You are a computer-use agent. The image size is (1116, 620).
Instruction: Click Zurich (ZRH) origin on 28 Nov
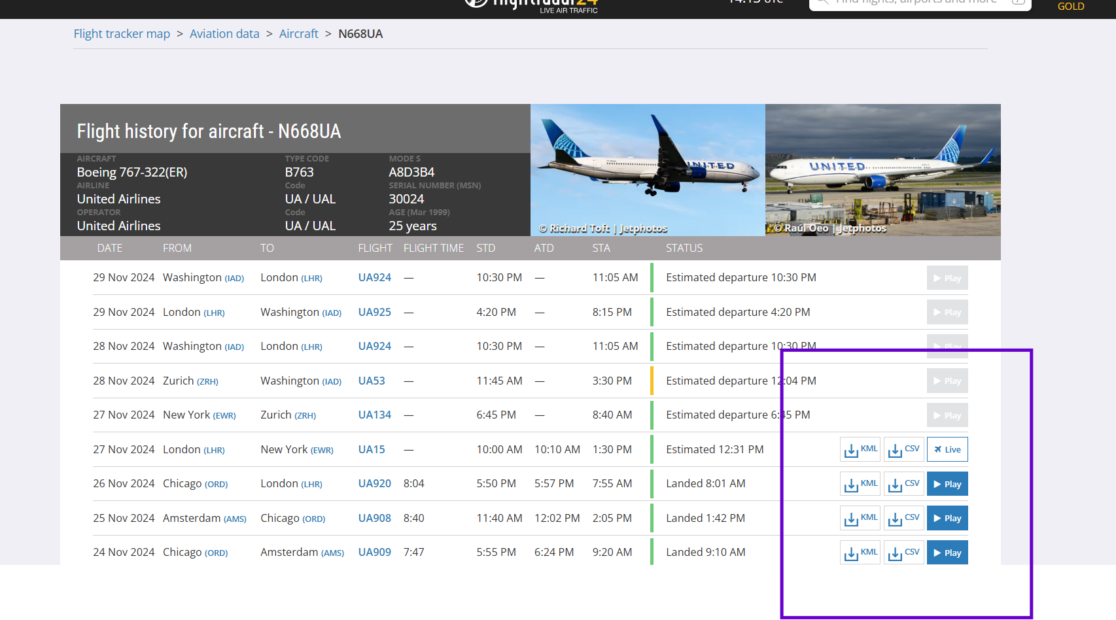point(190,381)
